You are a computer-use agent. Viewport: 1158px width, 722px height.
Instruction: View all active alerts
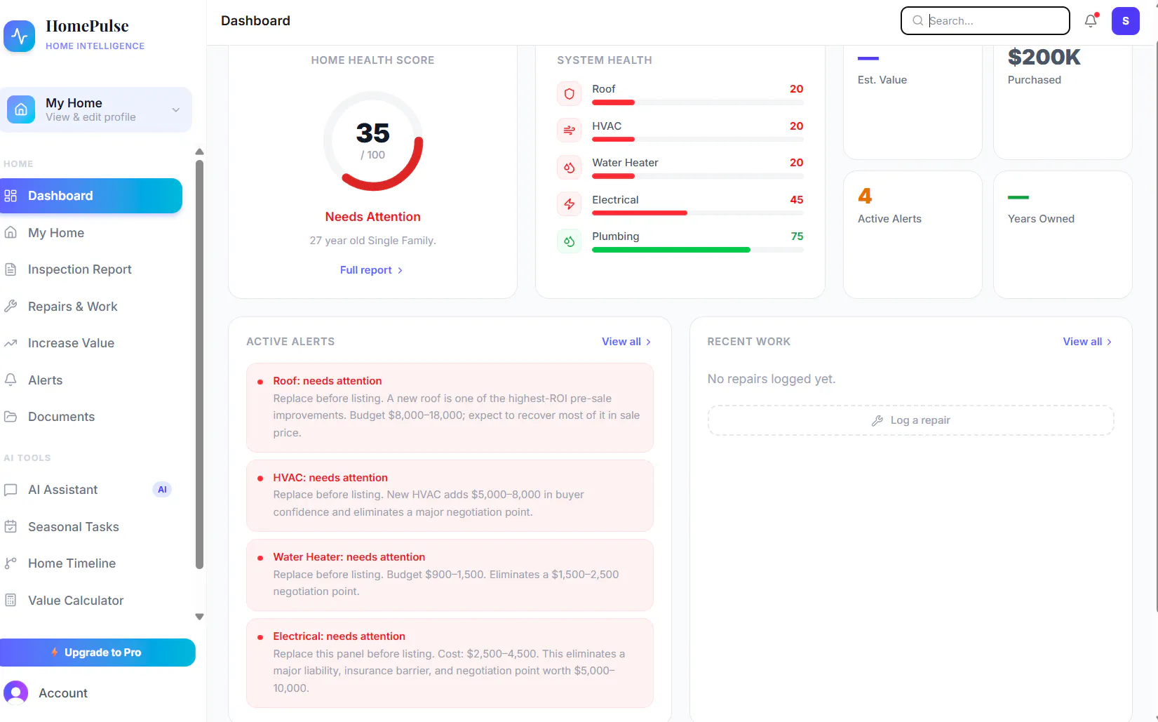tap(626, 342)
